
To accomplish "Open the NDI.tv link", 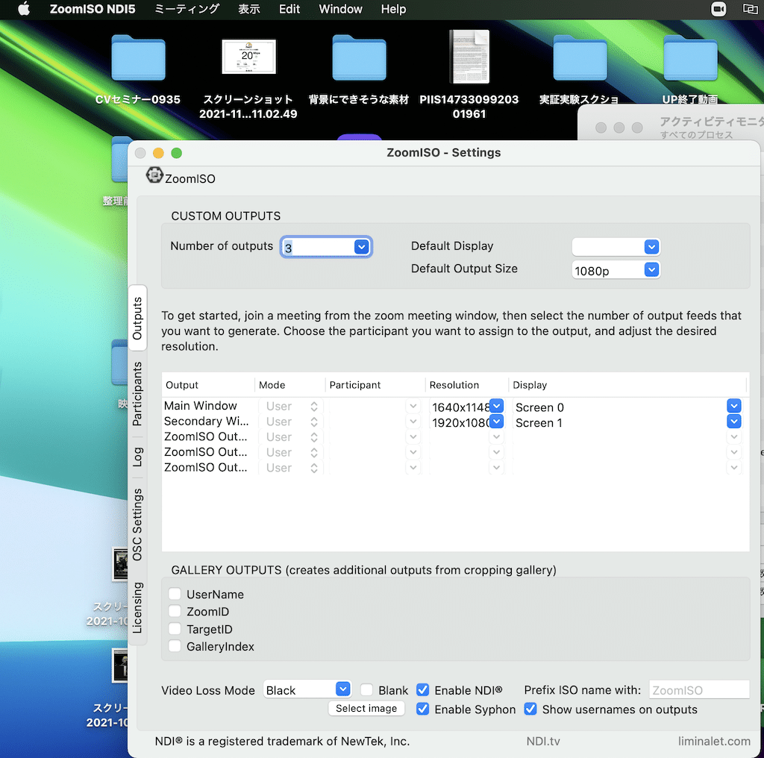I will 543,741.
